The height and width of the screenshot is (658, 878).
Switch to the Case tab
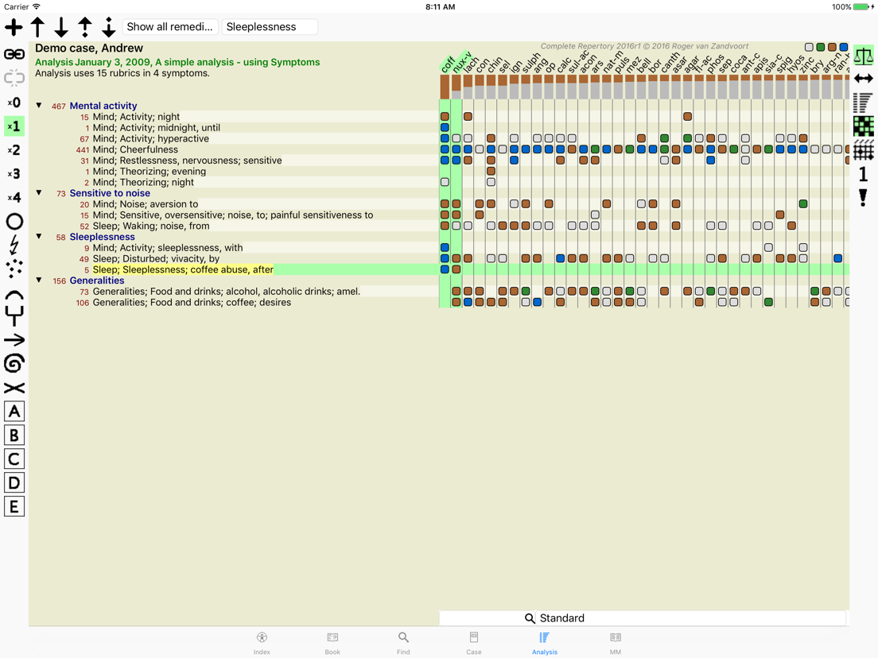474,643
